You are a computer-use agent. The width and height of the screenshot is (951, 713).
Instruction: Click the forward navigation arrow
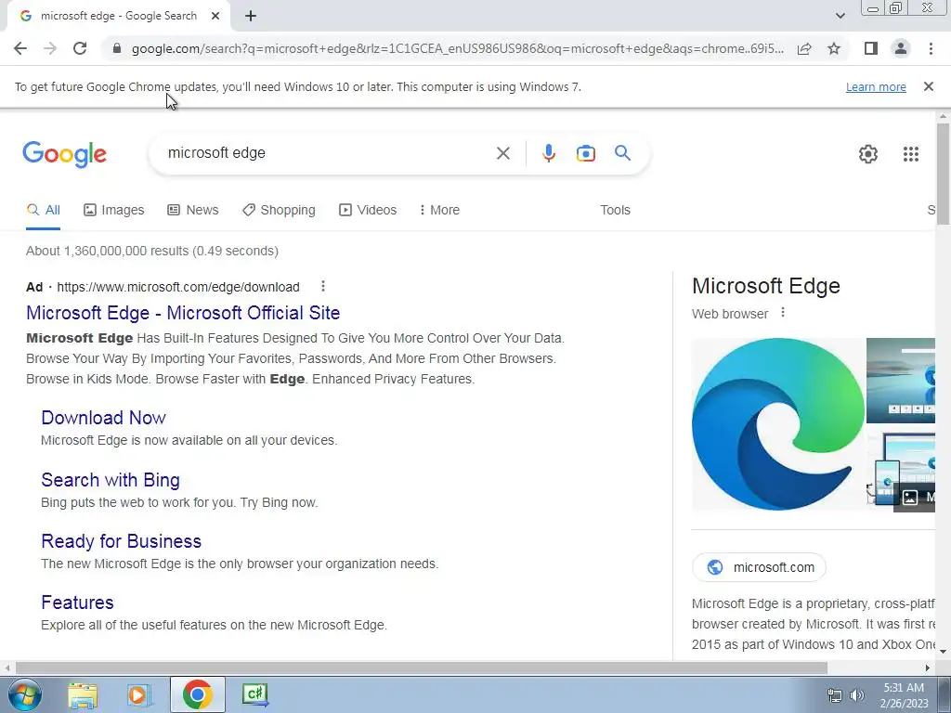(50, 48)
